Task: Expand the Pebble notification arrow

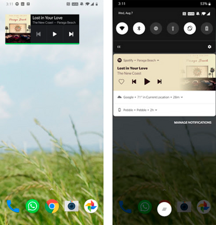Action: tap(156, 110)
